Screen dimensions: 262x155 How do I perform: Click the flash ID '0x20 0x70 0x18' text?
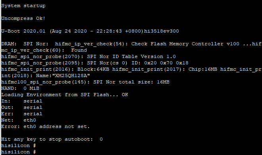(166, 63)
